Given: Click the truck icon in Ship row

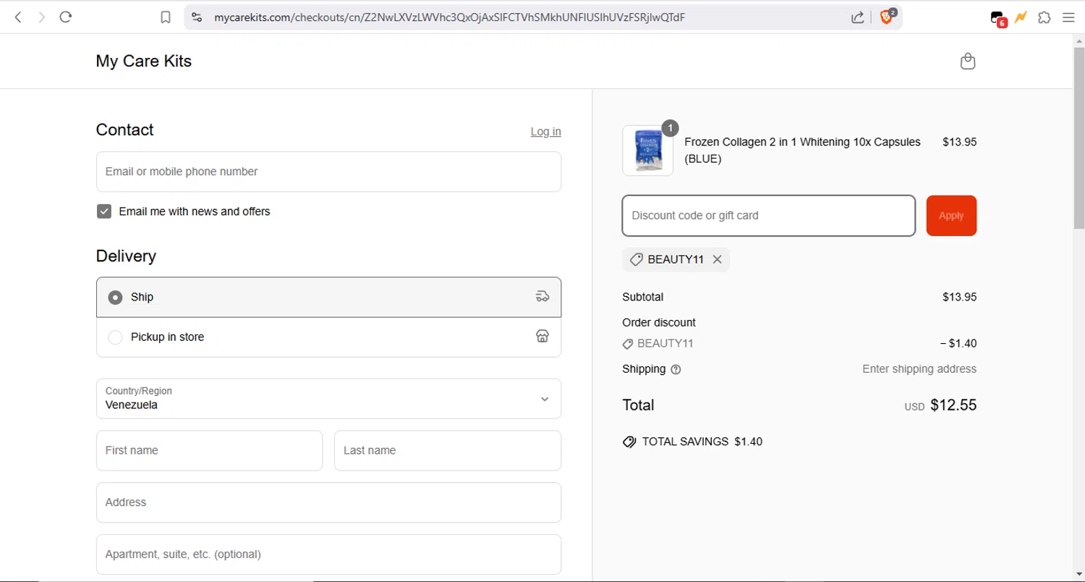Looking at the screenshot, I should point(542,296).
